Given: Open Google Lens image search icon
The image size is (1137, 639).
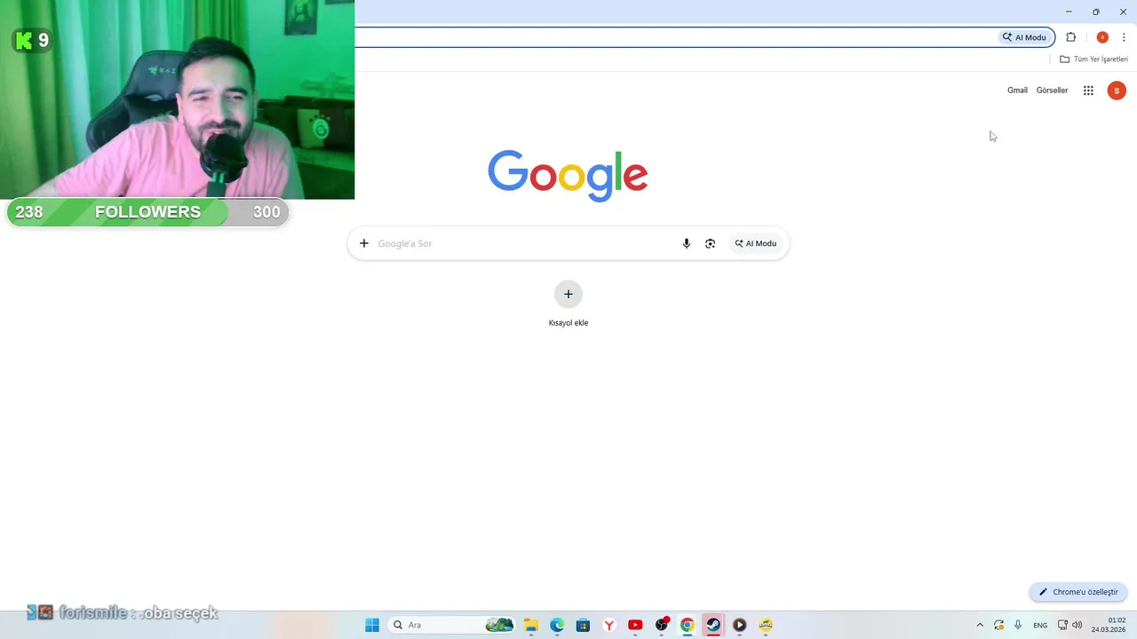Looking at the screenshot, I should coord(710,243).
